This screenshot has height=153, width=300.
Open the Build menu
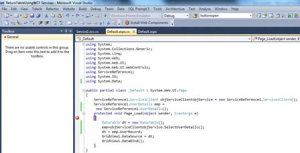(83, 9)
